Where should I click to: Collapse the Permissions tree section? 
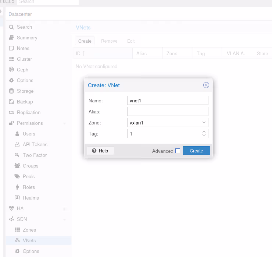tap(65, 123)
